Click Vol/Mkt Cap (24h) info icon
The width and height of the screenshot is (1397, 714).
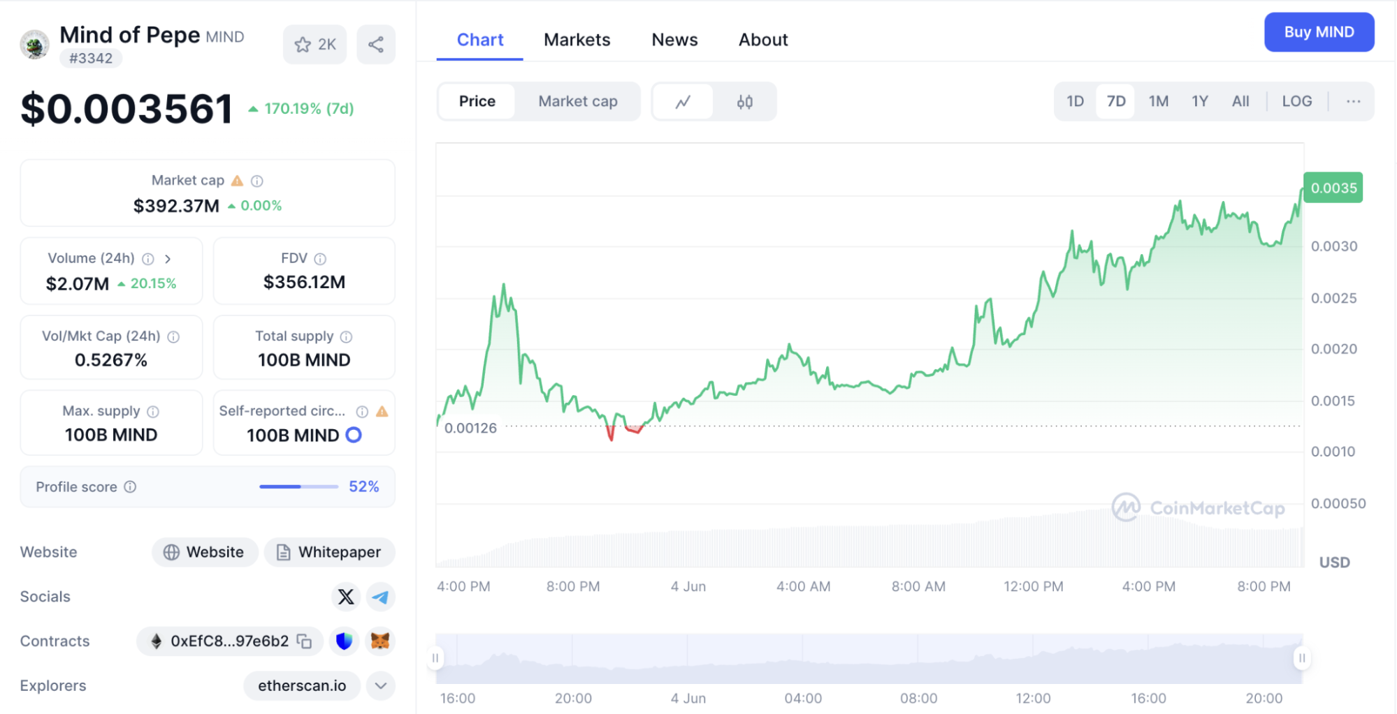click(x=173, y=337)
